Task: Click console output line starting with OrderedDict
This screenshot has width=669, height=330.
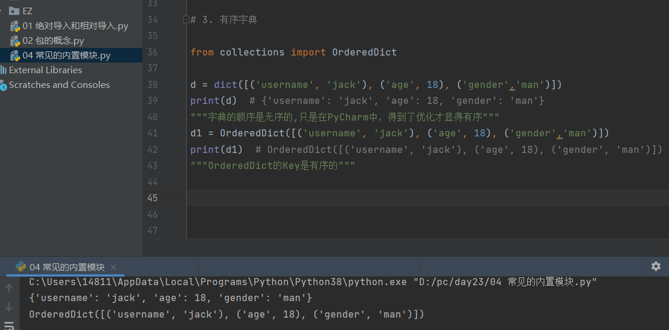Action: pyautogui.click(x=226, y=315)
